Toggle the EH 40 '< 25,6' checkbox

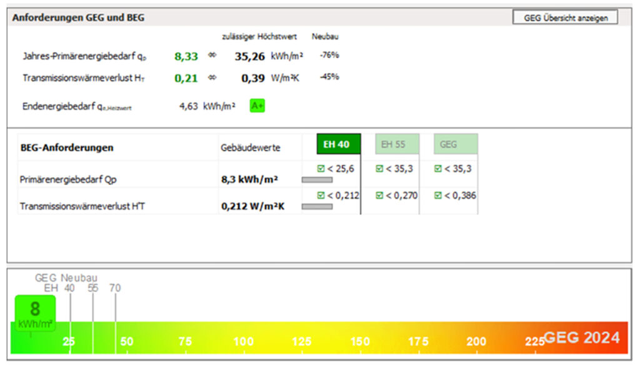click(x=321, y=168)
